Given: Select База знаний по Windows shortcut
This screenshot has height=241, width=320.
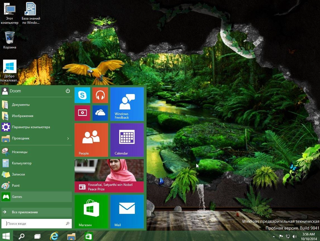Looking at the screenshot, I should [x=31, y=13].
